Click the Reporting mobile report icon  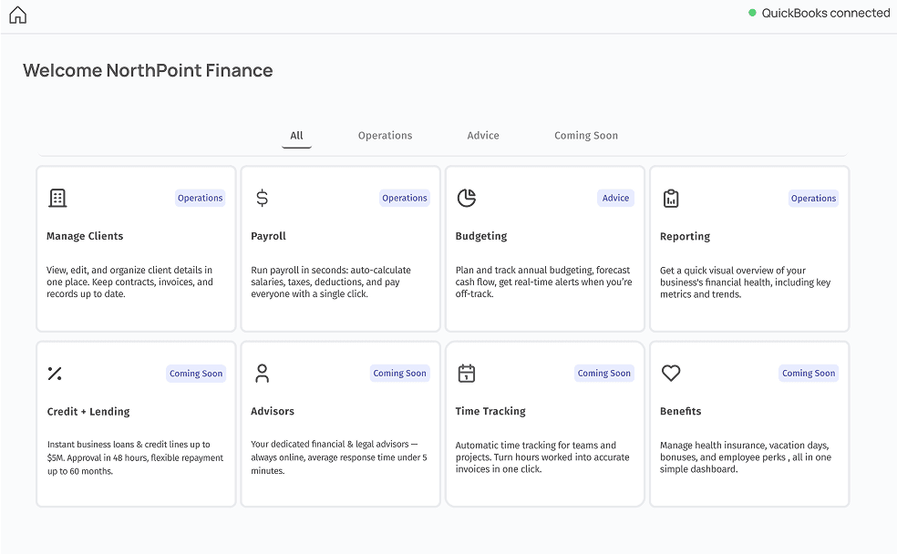pyautogui.click(x=669, y=198)
